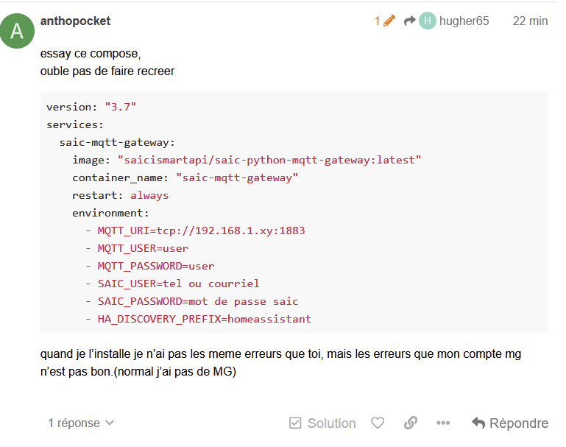This screenshot has width=566, height=447.
Task: Click the reply-to arrow icon beside hugher65
Action: point(409,21)
